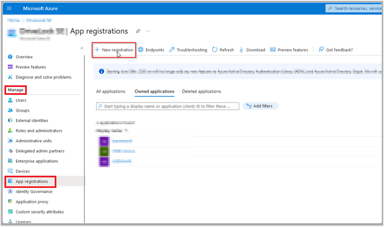The width and height of the screenshot is (384, 227).
Task: Click the Devices monitor icon
Action: point(10,171)
